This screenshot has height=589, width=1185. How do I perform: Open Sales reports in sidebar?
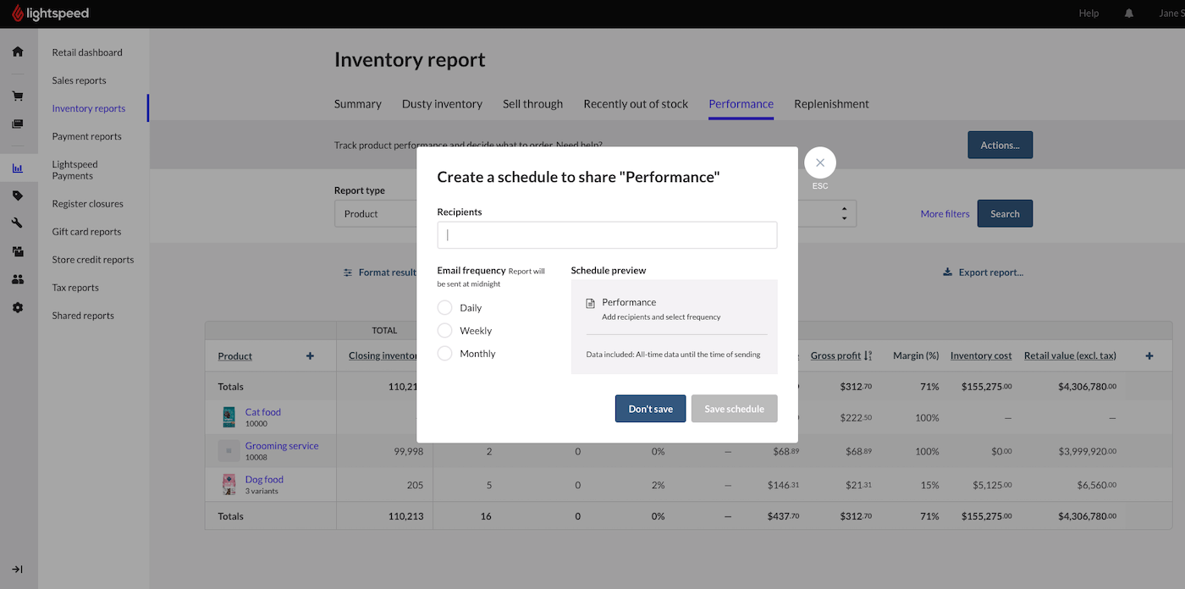pos(80,80)
